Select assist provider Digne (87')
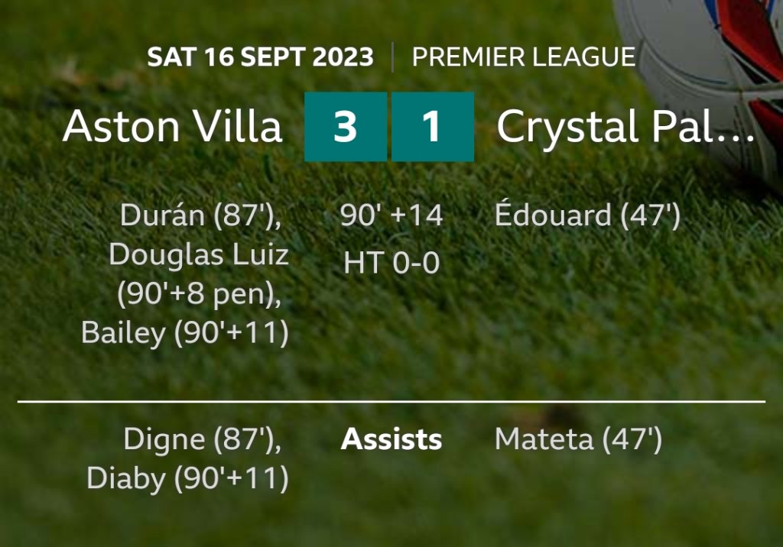Image resolution: width=783 pixels, height=547 pixels. [x=202, y=439]
